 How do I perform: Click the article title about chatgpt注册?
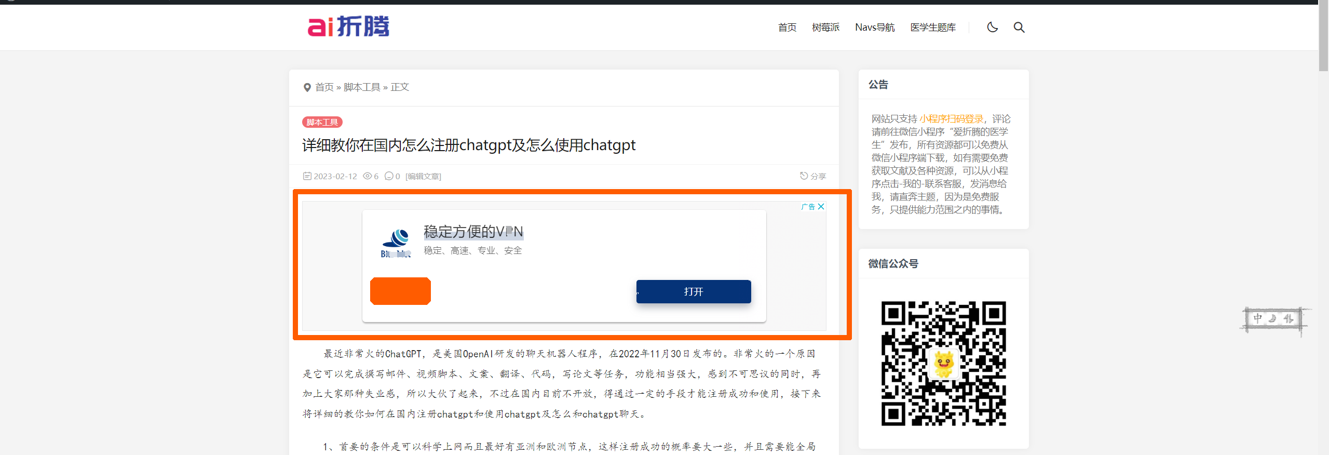pyautogui.click(x=469, y=145)
